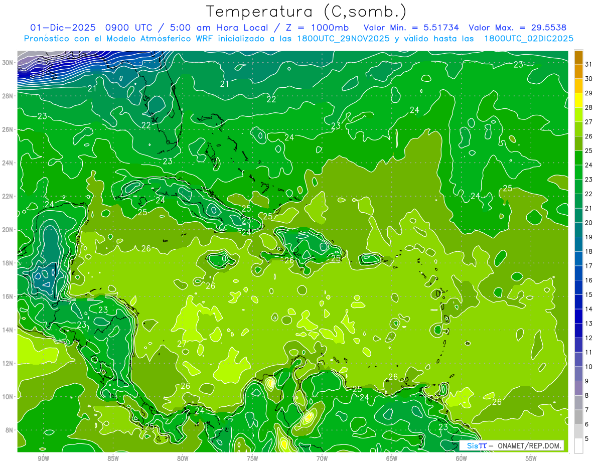
Task: Click the '10N' latitude label
Action: click(9, 397)
